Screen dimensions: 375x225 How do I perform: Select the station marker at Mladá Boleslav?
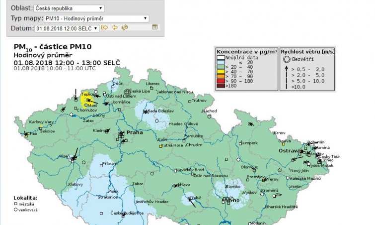pos(144,112)
